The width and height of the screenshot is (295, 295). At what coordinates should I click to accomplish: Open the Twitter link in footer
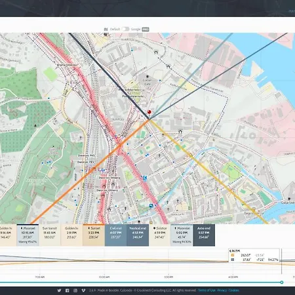pos(59,290)
